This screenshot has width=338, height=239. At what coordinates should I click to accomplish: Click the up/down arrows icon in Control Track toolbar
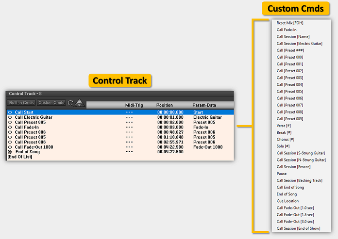click(79, 103)
